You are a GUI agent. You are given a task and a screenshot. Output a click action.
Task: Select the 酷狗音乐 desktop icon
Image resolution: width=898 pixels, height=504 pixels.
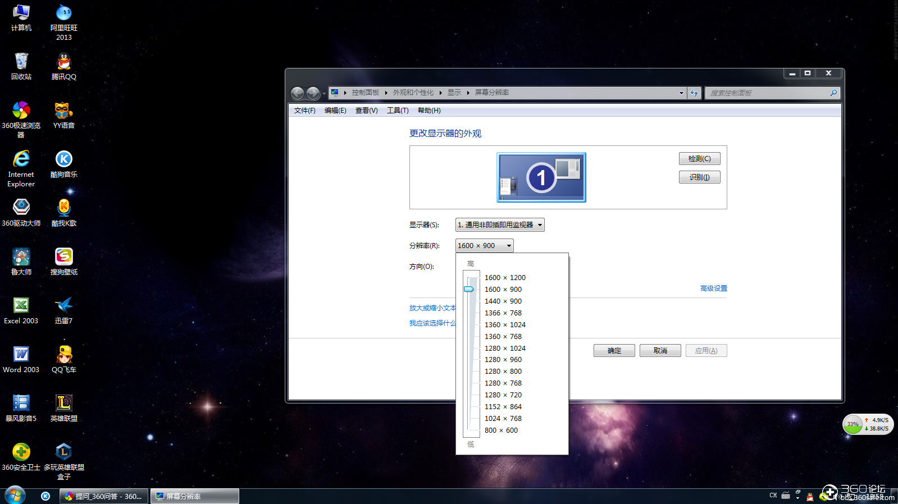64,164
